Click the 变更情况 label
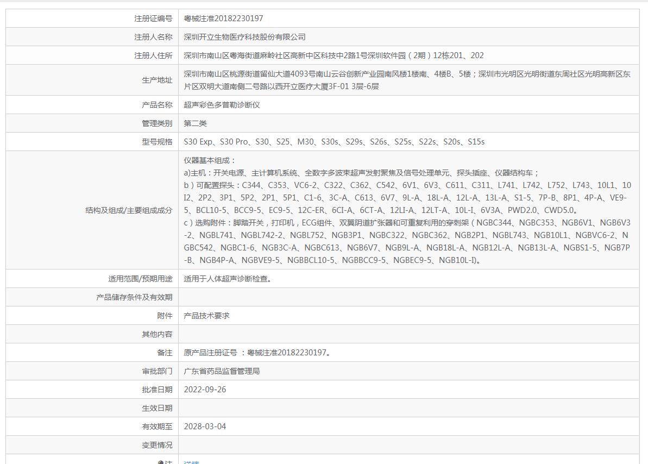The height and width of the screenshot is (464, 648). point(157,445)
